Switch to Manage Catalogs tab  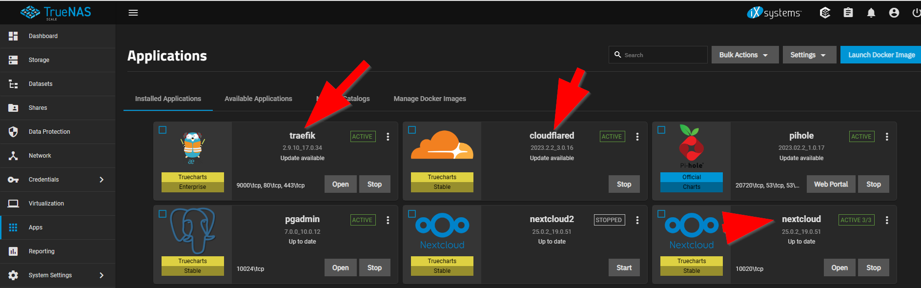pyautogui.click(x=343, y=99)
